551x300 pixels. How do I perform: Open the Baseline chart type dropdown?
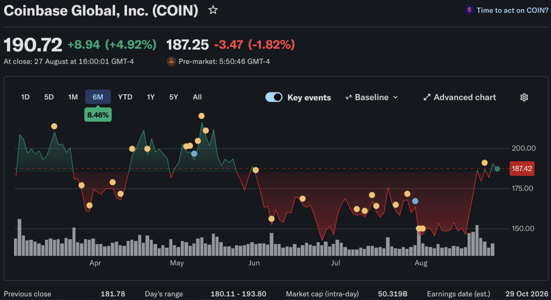tap(371, 97)
